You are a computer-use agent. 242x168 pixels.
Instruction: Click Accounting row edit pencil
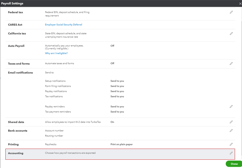231,153
